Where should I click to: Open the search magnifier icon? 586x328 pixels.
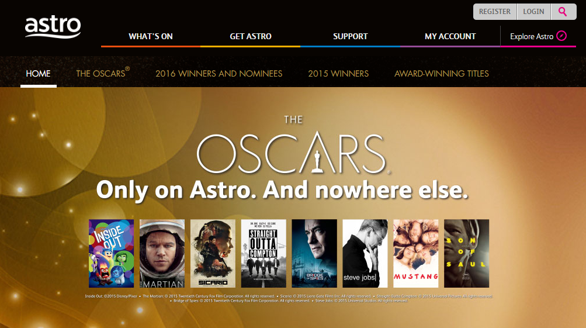[563, 12]
